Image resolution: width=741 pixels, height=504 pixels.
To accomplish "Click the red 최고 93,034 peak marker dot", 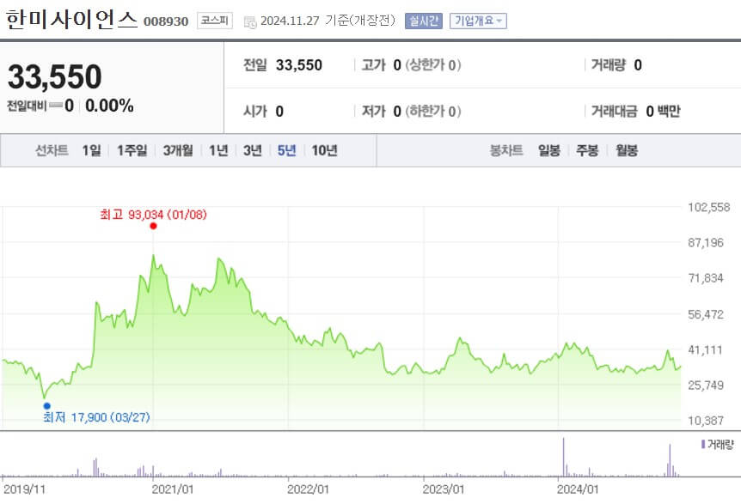I will coord(152,227).
